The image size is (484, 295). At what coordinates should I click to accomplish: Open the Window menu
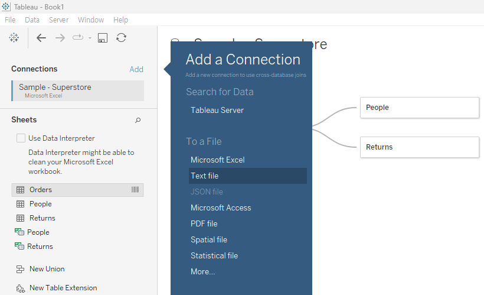pyautogui.click(x=91, y=20)
